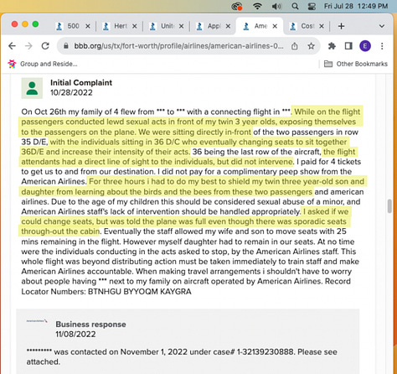
Task: Close the "Ame" tab
Action: (275, 26)
